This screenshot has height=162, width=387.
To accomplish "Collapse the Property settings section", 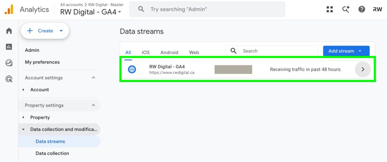I will [93, 105].
